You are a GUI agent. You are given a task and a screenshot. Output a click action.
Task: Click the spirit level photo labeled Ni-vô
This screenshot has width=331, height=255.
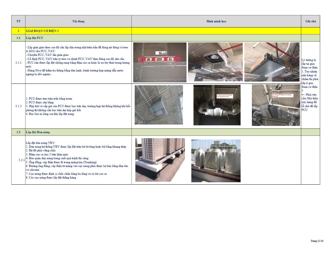(x=160, y=62)
